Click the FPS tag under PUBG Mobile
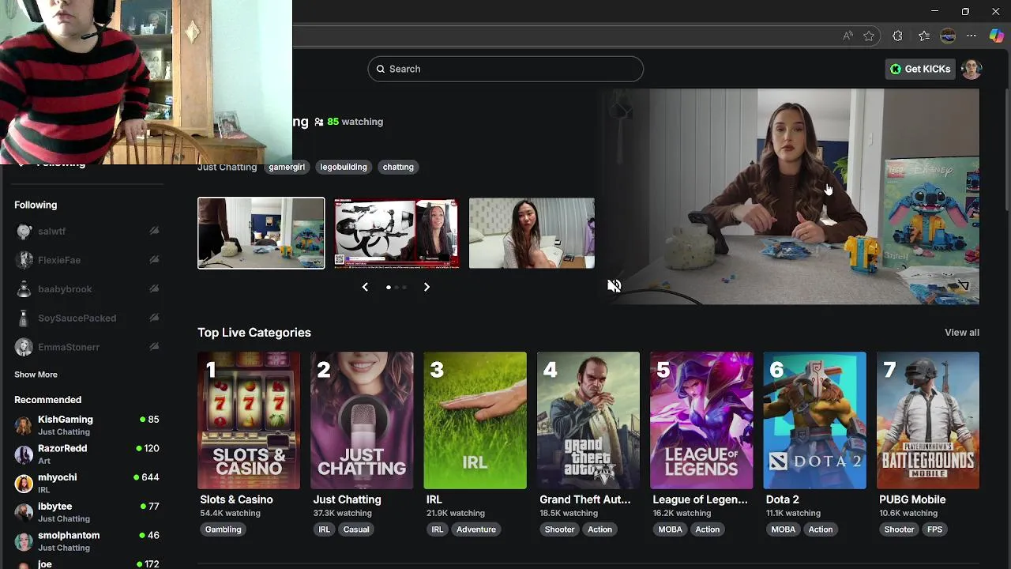Image resolution: width=1011 pixels, height=569 pixels. click(x=935, y=529)
